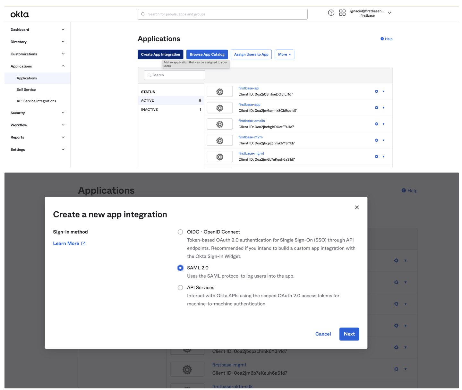Expand the Reports sidebar section

tap(63, 137)
